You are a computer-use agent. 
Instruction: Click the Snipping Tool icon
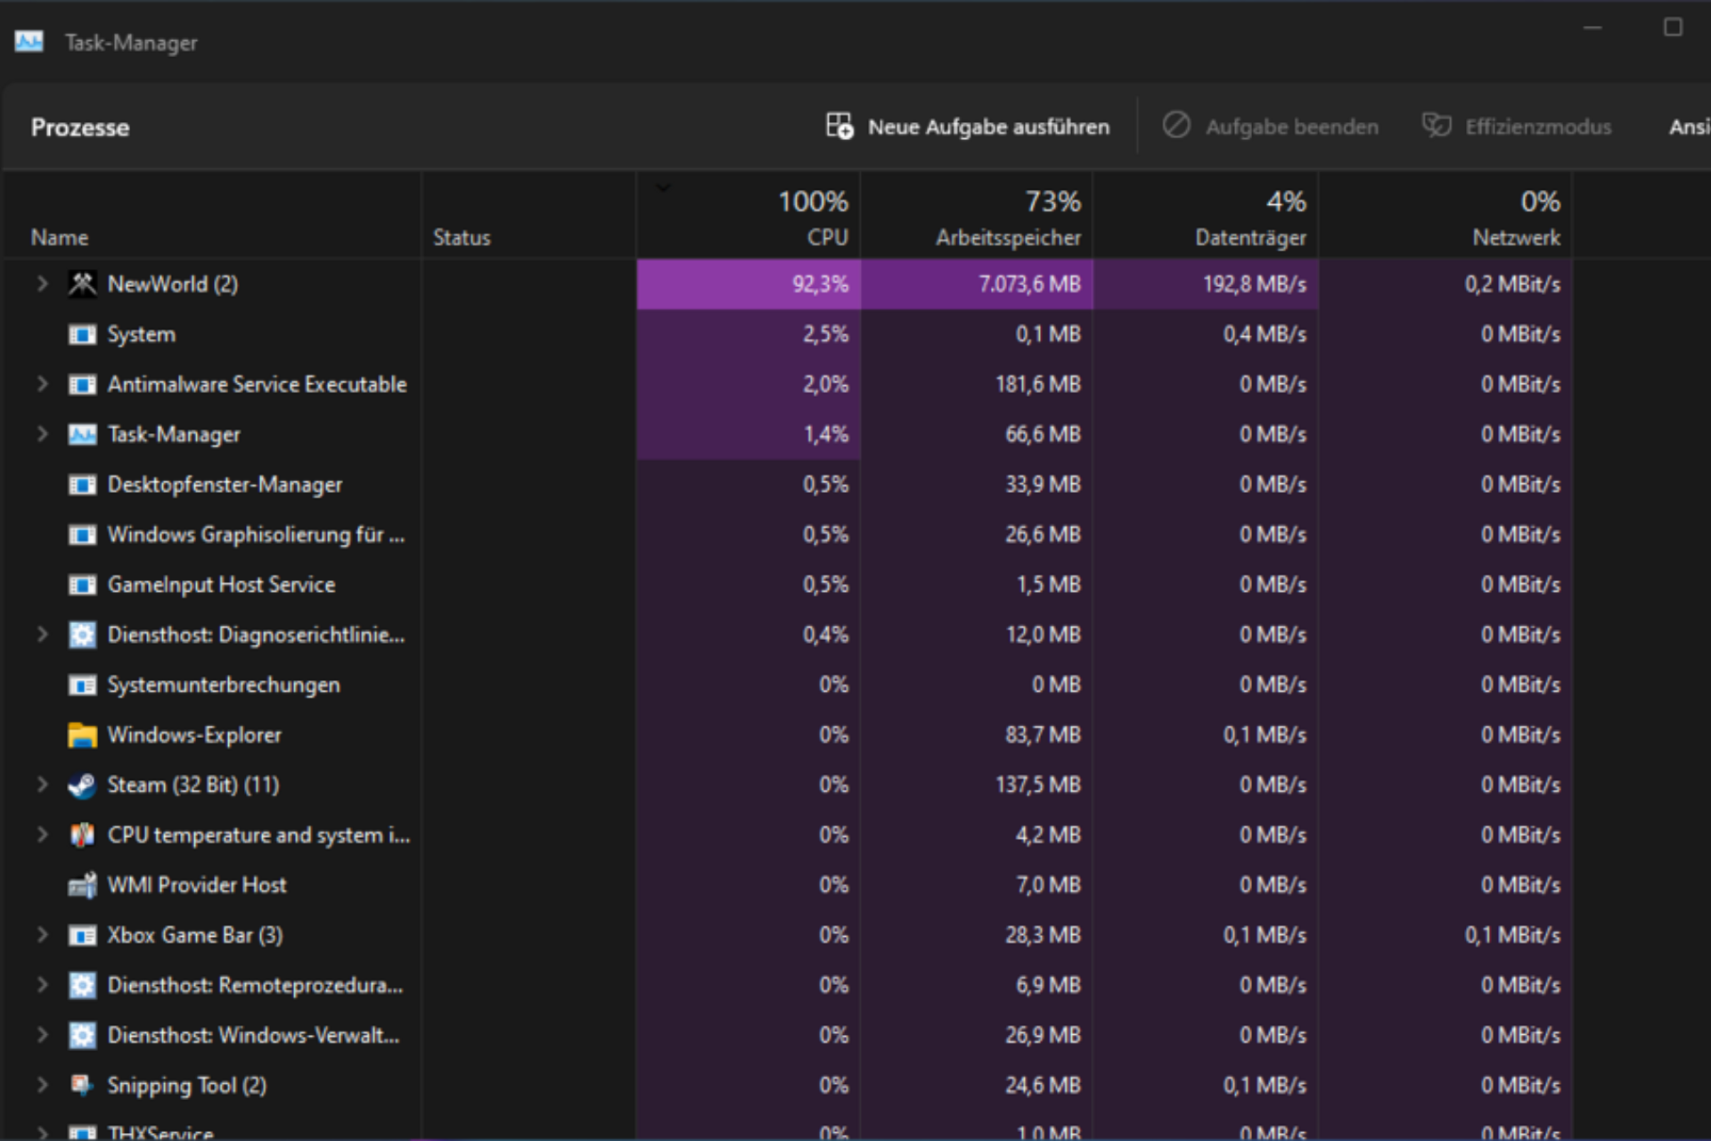pyautogui.click(x=83, y=1085)
